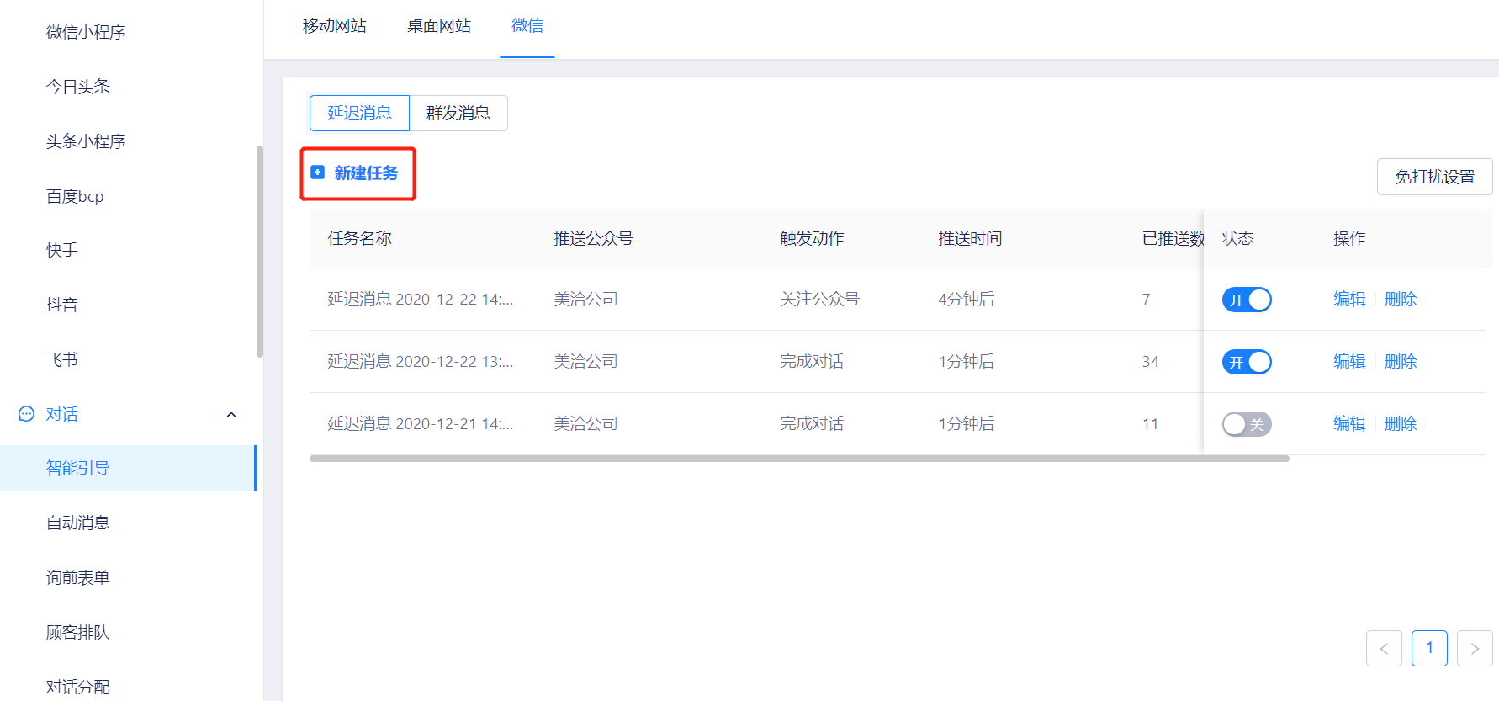The height and width of the screenshot is (701, 1499).
Task: Click the sidebar vertical scrollbar
Action: [260, 252]
